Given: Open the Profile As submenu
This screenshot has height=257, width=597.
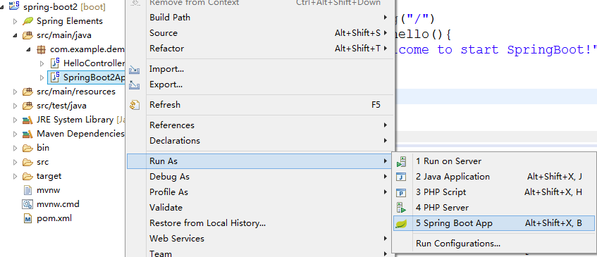Looking at the screenshot, I should click(260, 192).
